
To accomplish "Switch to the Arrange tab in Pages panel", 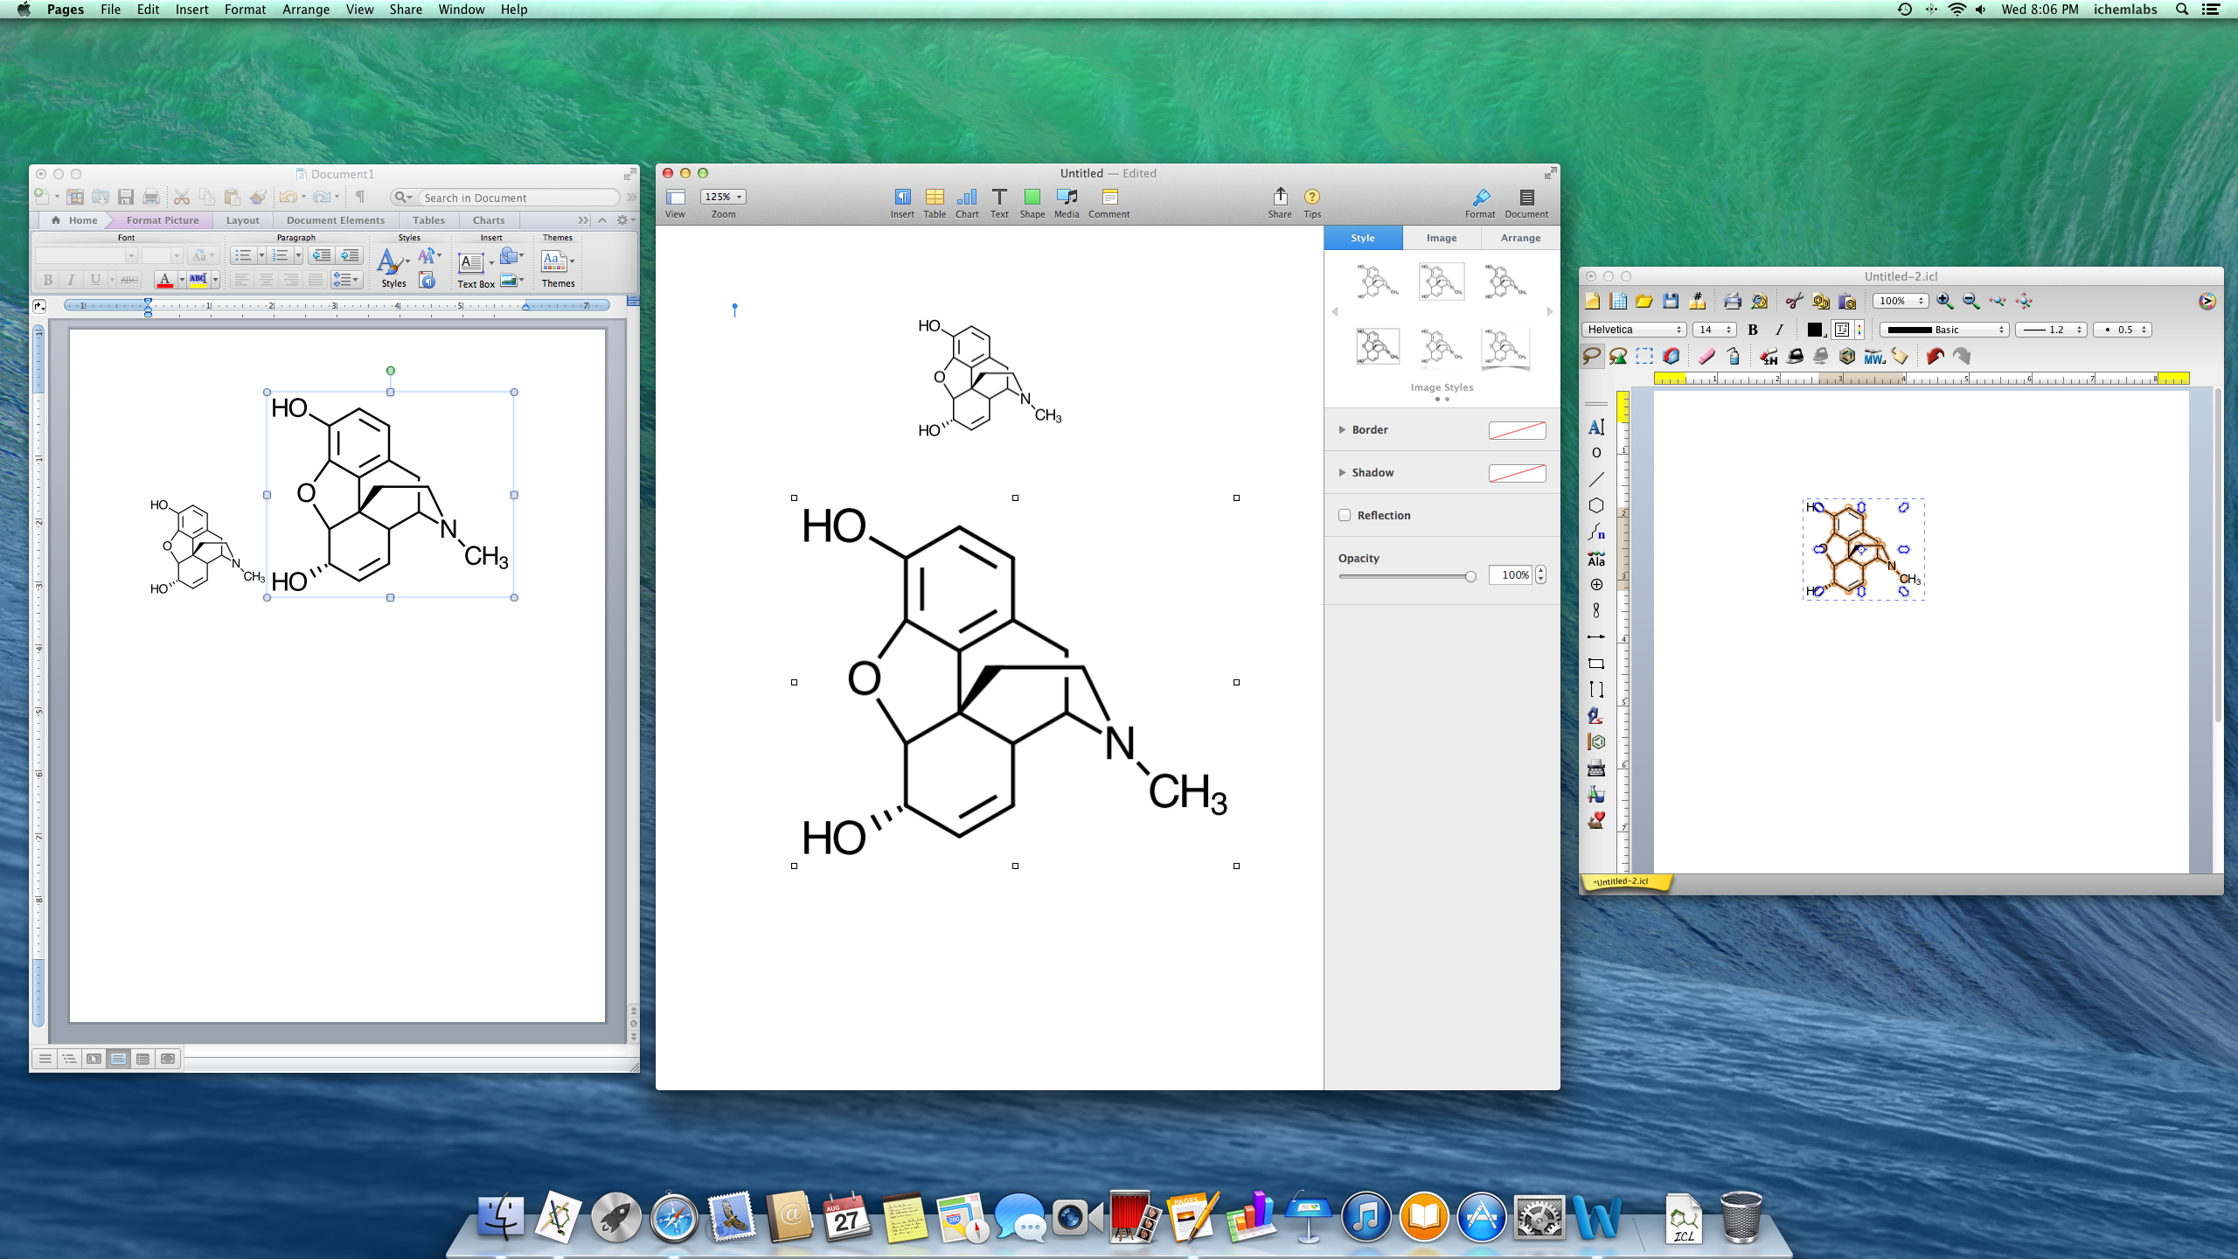I will pos(1520,237).
